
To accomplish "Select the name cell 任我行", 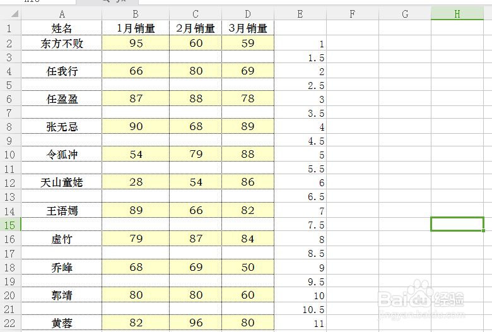I will click(62, 71).
